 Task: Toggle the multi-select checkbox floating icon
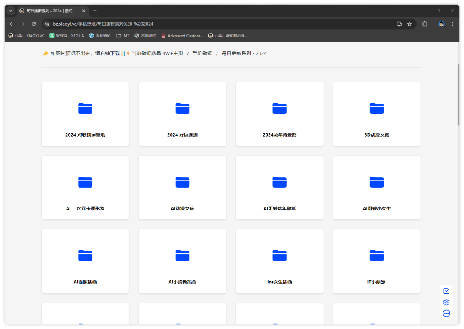(446, 291)
